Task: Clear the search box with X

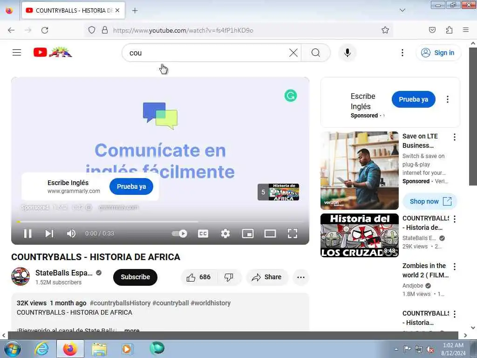Action: [x=293, y=53]
